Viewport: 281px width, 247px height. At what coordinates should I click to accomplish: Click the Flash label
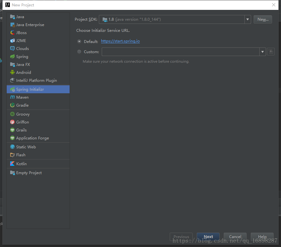[x=21, y=155]
